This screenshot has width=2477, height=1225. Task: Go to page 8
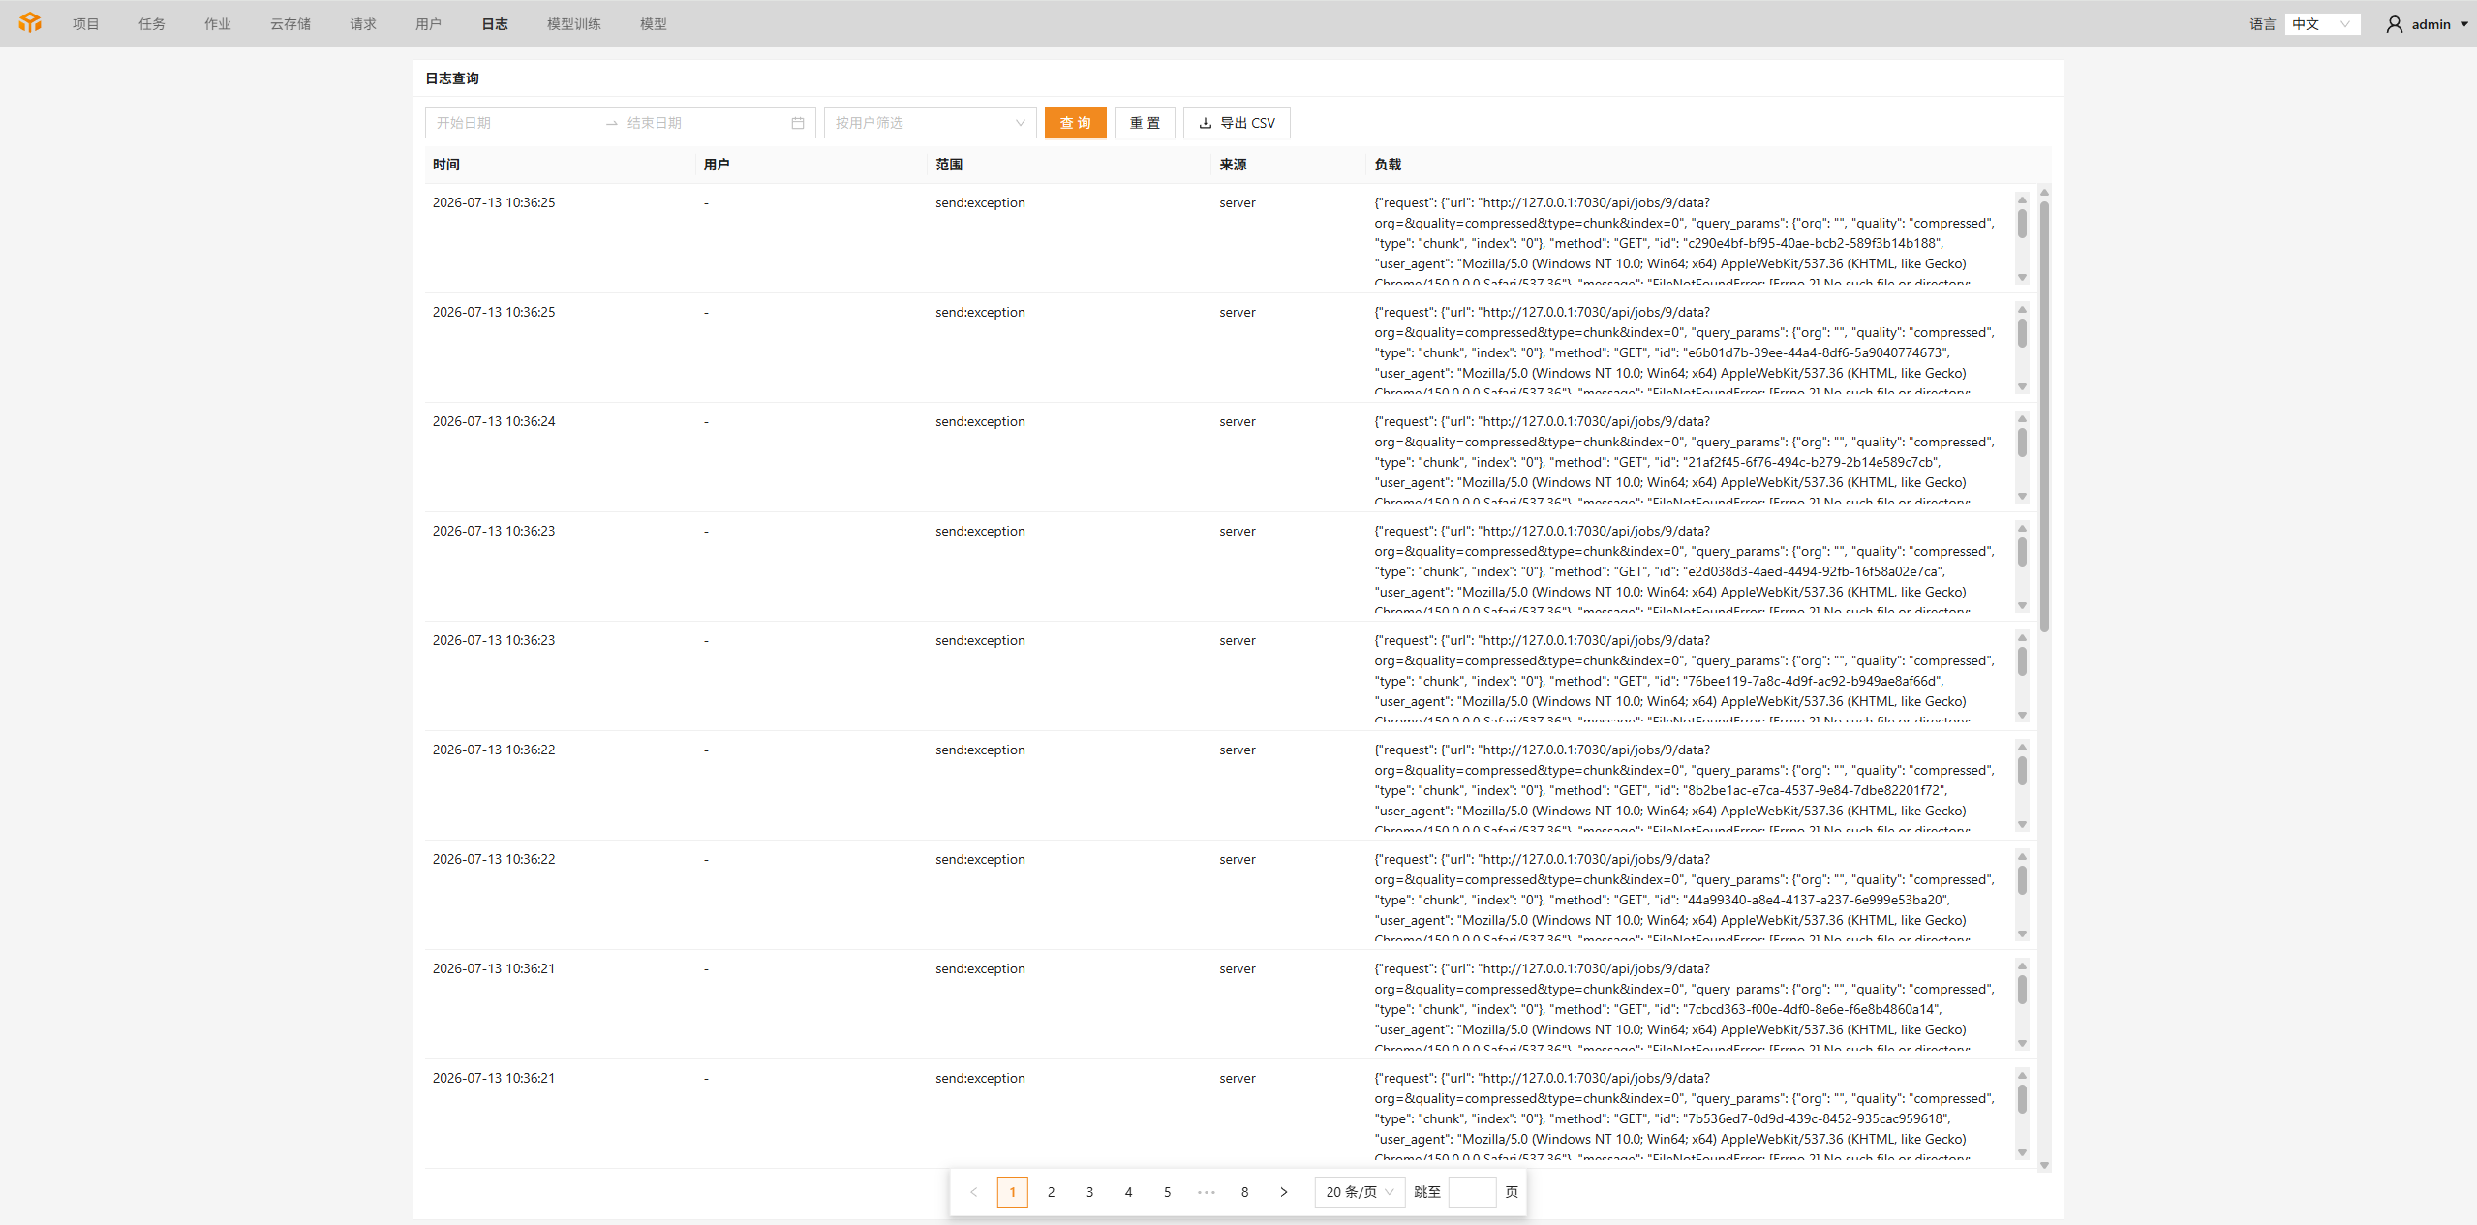(x=1245, y=1192)
